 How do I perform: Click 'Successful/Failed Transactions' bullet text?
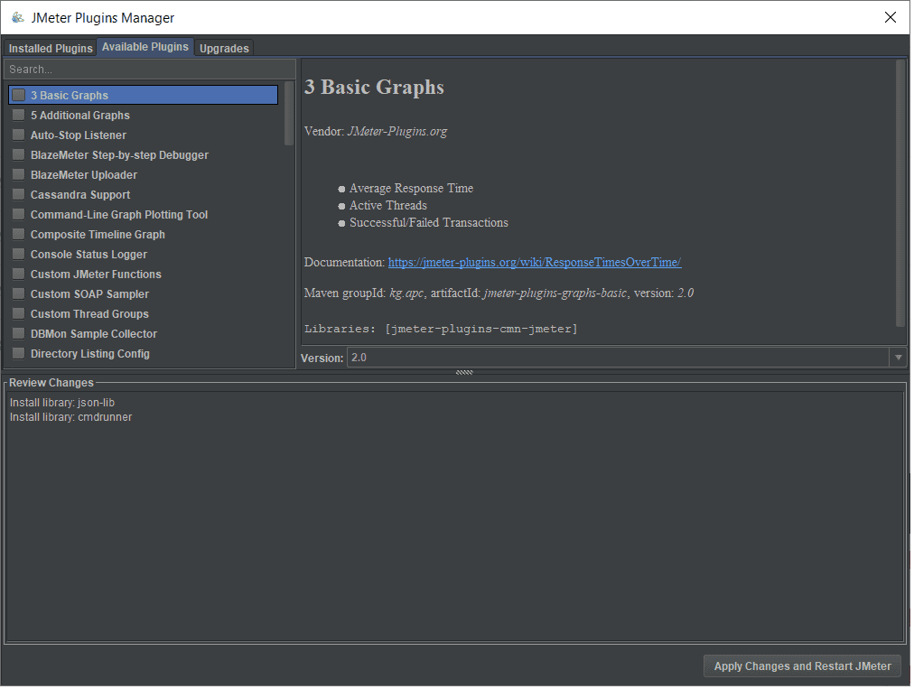click(x=430, y=223)
